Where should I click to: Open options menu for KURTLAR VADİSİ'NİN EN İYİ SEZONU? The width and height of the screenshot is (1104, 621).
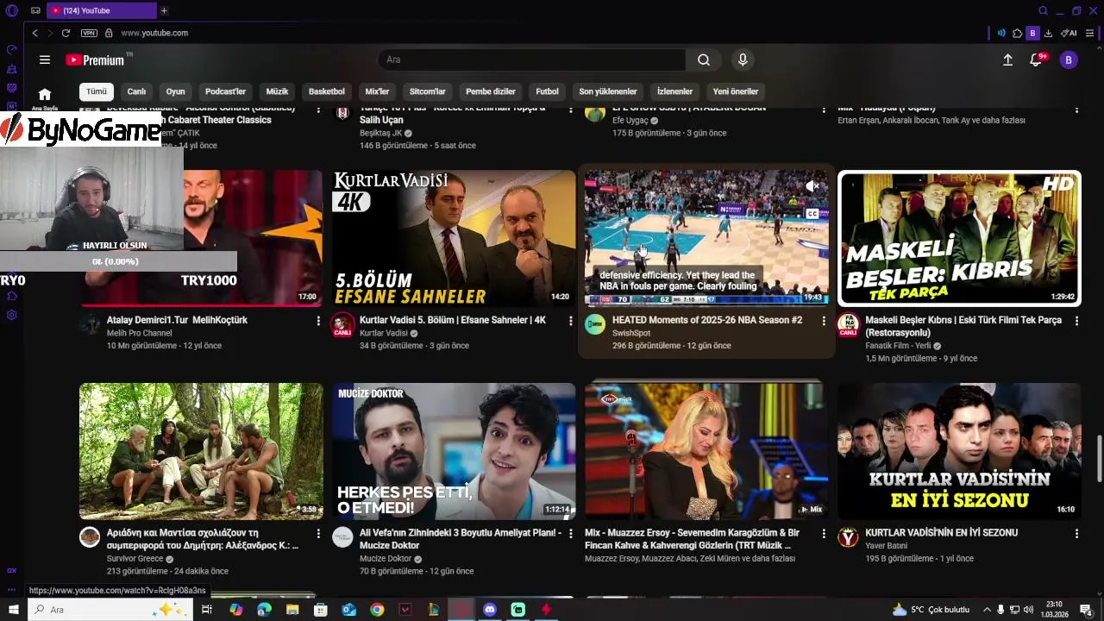(1076, 534)
